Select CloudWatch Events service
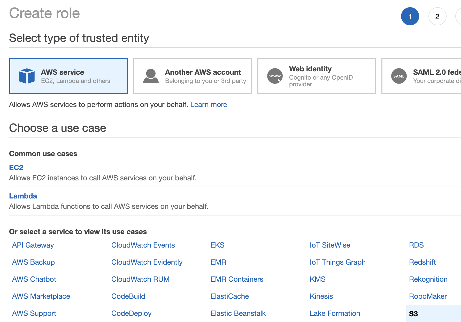 click(143, 245)
